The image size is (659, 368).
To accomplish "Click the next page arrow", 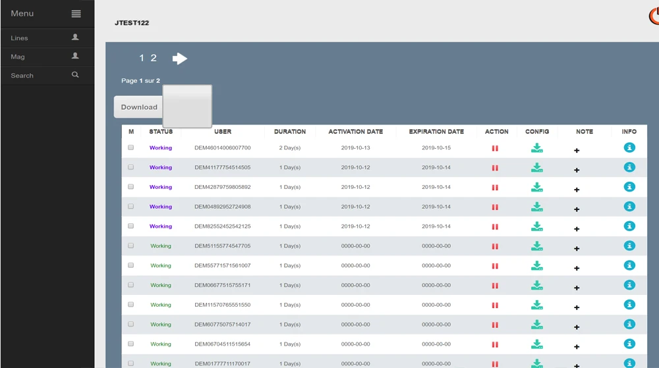I will [x=180, y=59].
